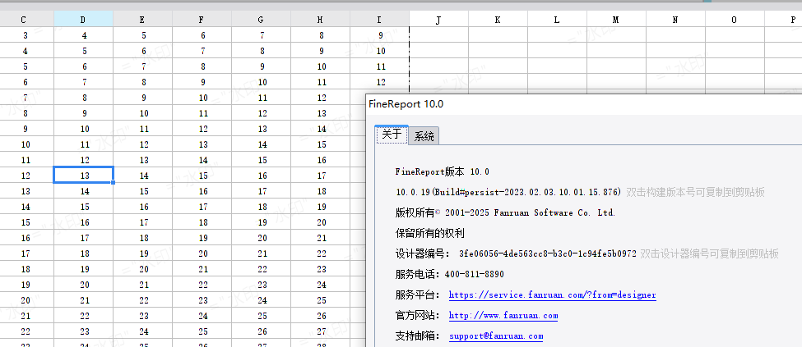Select column header L
This screenshot has height=347, width=802.
pos(558,20)
